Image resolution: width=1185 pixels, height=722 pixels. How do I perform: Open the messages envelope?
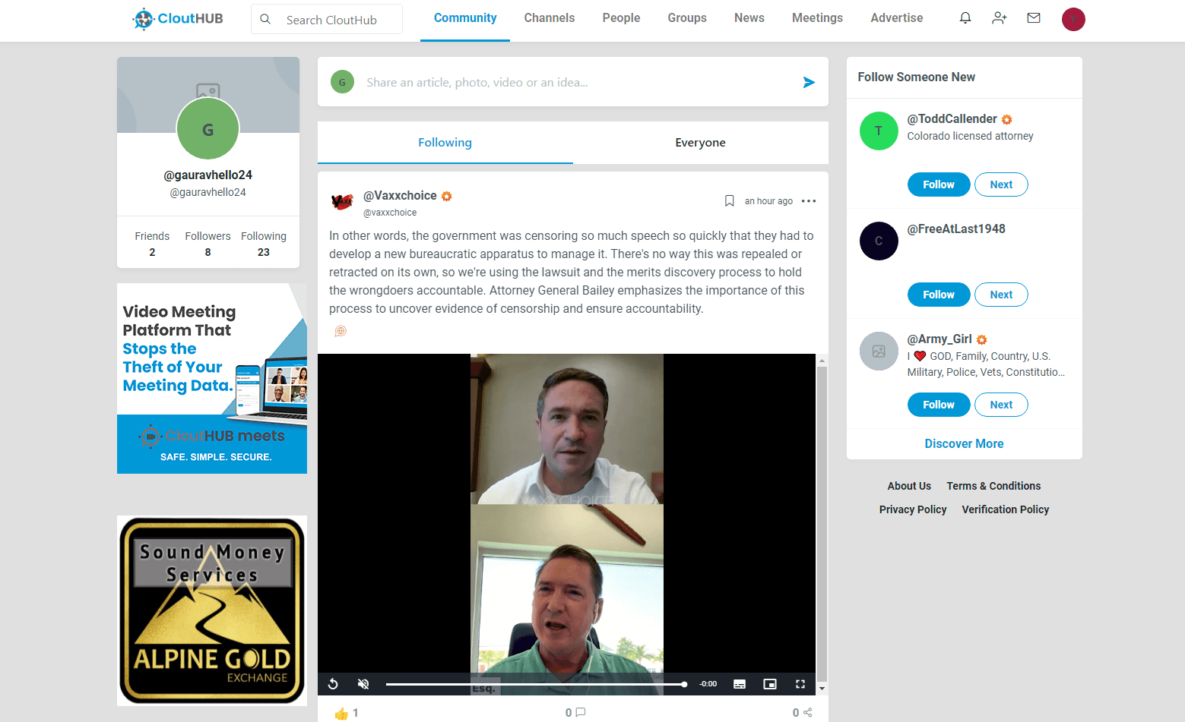tap(1034, 17)
